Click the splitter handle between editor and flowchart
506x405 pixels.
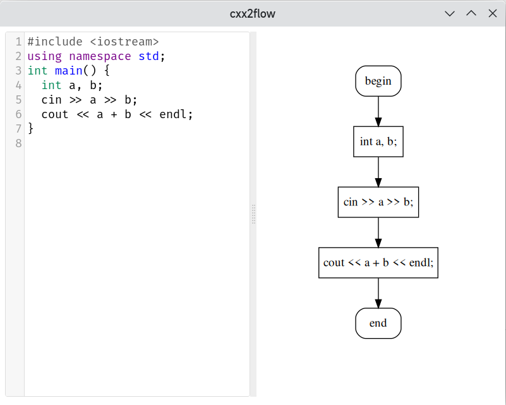254,214
